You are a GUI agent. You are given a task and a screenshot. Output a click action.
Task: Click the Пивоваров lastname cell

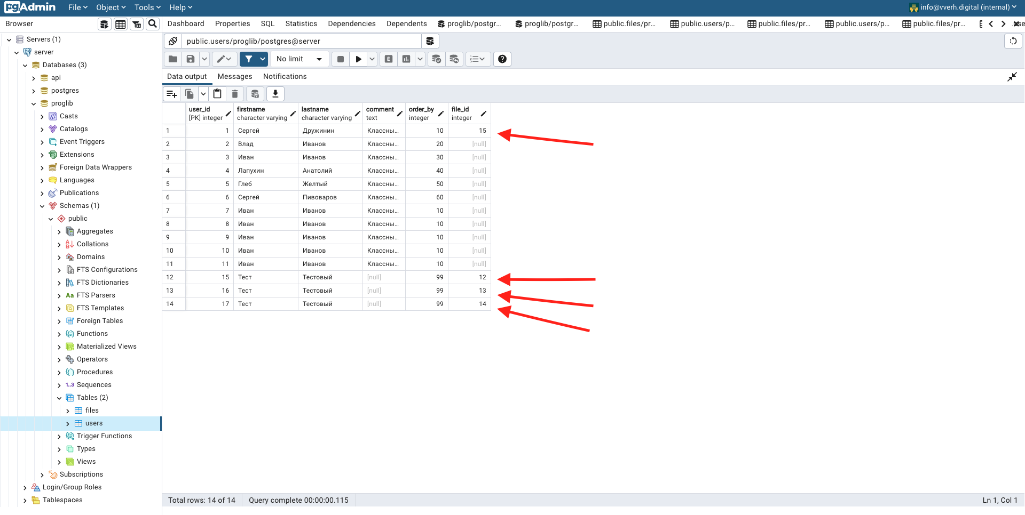pos(330,197)
